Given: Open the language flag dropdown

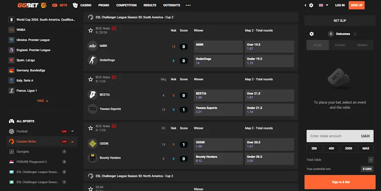Looking at the screenshot, I should [x=323, y=5].
